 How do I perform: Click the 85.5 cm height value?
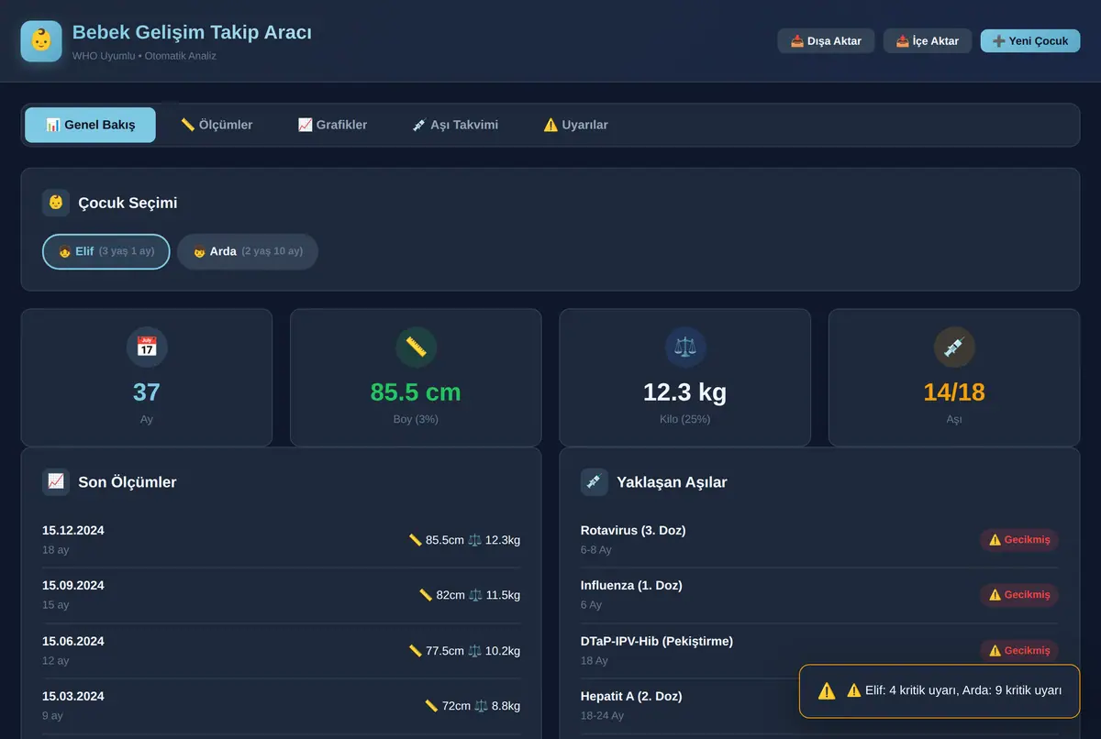pos(416,392)
